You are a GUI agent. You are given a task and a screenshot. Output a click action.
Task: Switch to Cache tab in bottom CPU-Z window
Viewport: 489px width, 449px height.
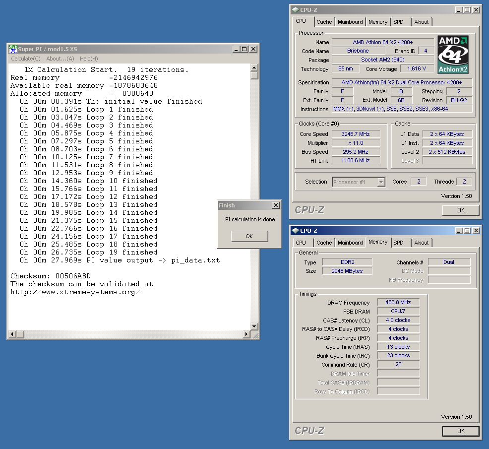[324, 243]
